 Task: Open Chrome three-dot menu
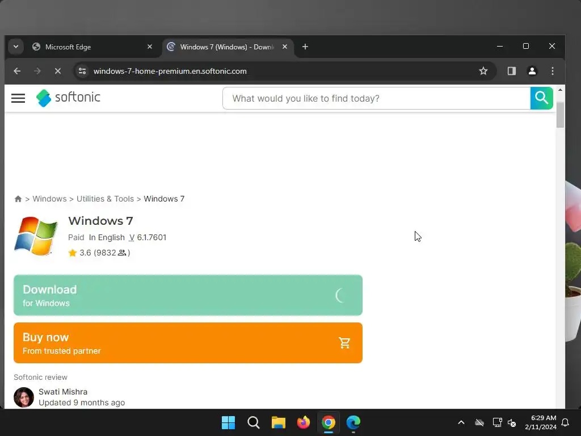(x=553, y=71)
